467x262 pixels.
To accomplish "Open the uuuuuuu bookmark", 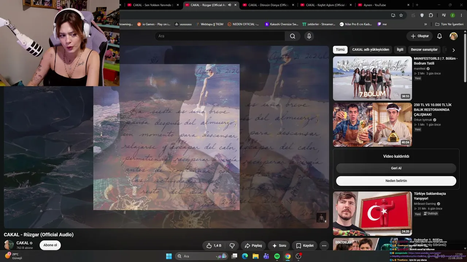I will pos(183,24).
